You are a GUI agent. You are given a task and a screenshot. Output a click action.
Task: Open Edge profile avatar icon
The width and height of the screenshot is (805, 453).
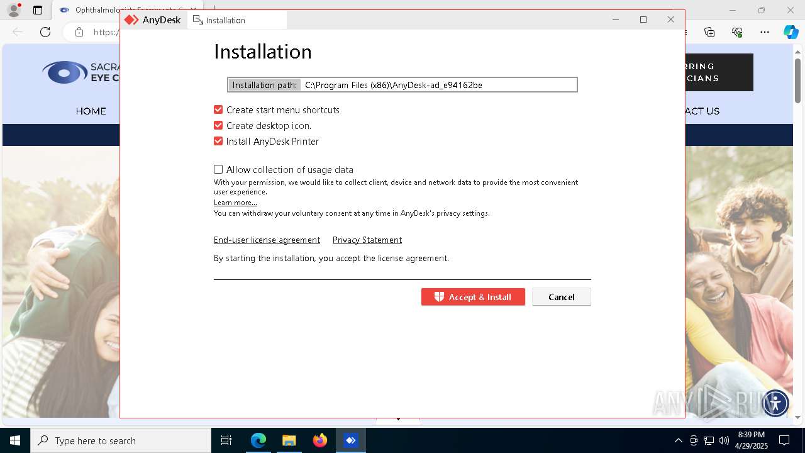tap(14, 10)
